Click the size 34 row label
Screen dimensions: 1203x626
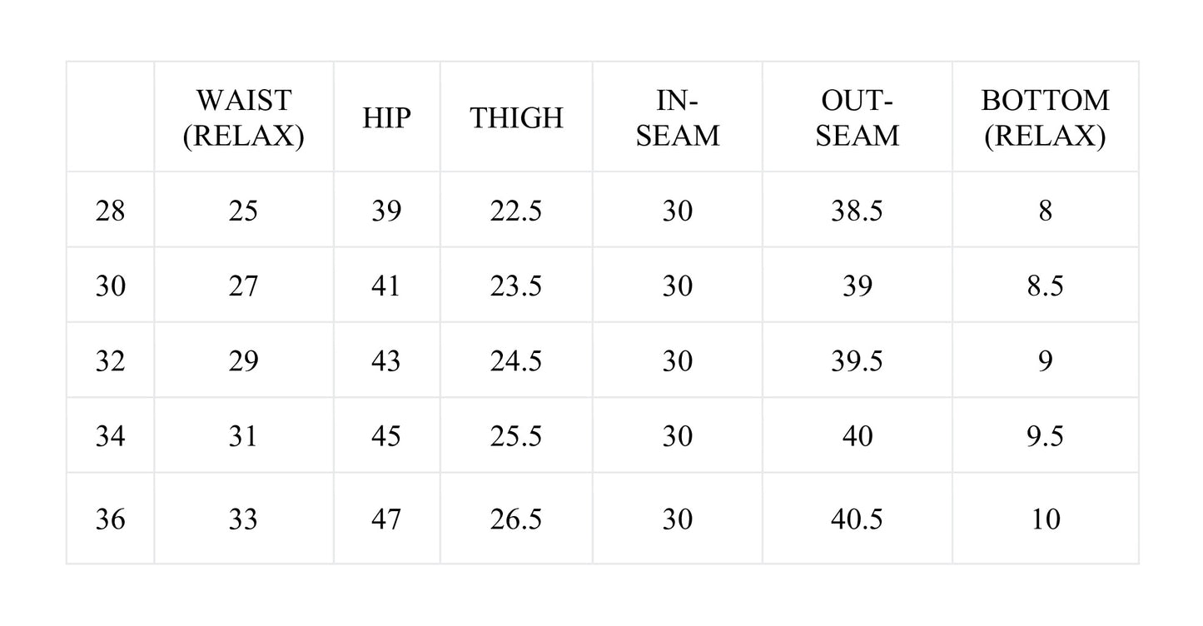110,436
